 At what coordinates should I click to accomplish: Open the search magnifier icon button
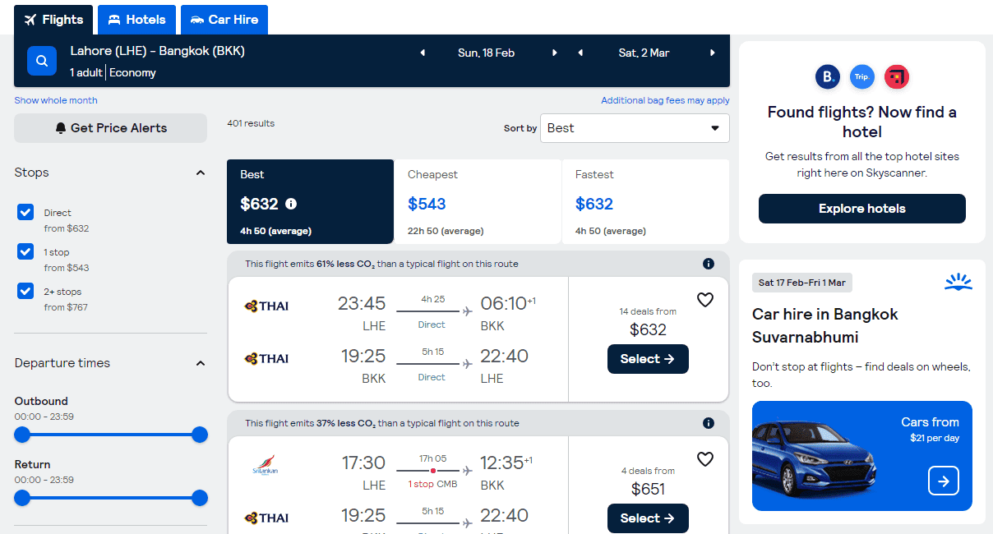point(42,61)
